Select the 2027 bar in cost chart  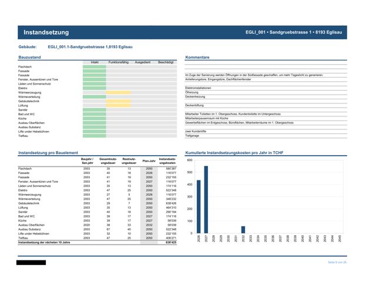pos(206,199)
